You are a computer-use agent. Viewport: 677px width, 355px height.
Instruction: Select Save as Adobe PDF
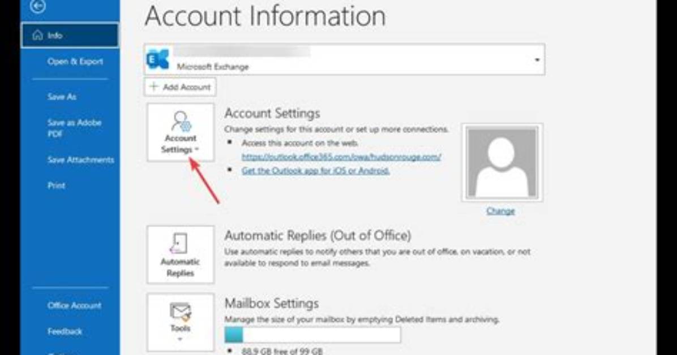tap(74, 128)
